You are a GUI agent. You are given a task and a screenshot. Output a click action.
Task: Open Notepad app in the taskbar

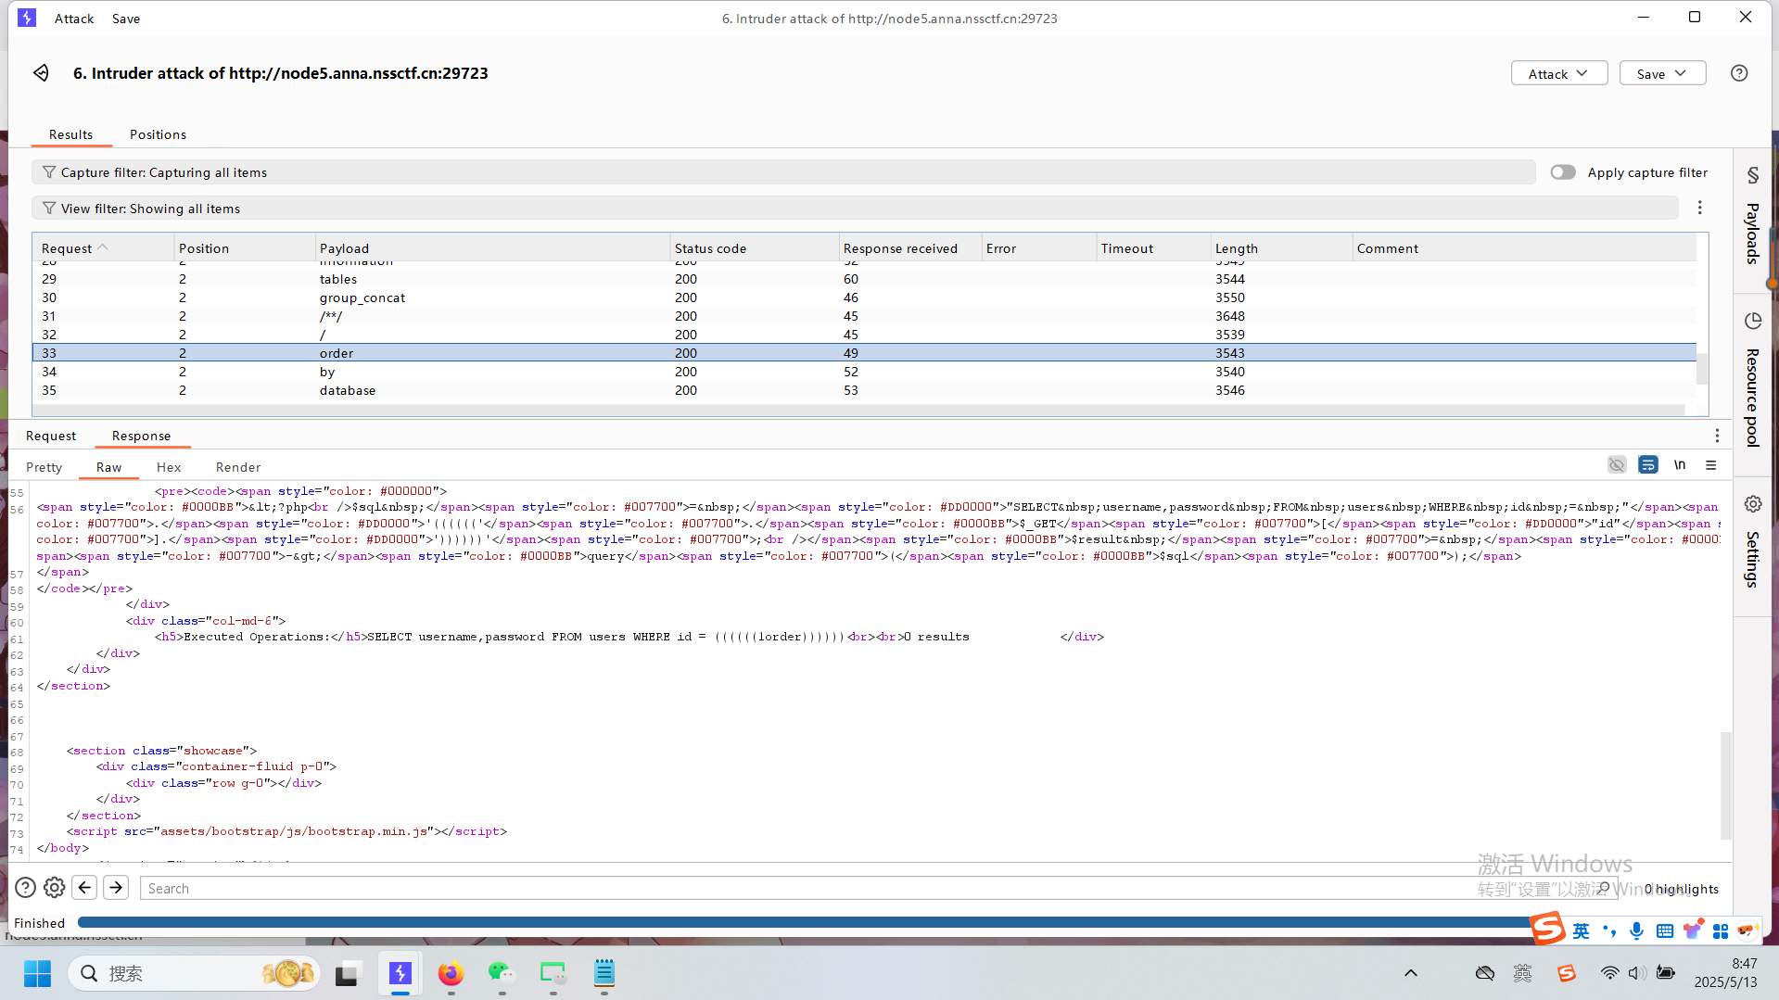pyautogui.click(x=604, y=973)
